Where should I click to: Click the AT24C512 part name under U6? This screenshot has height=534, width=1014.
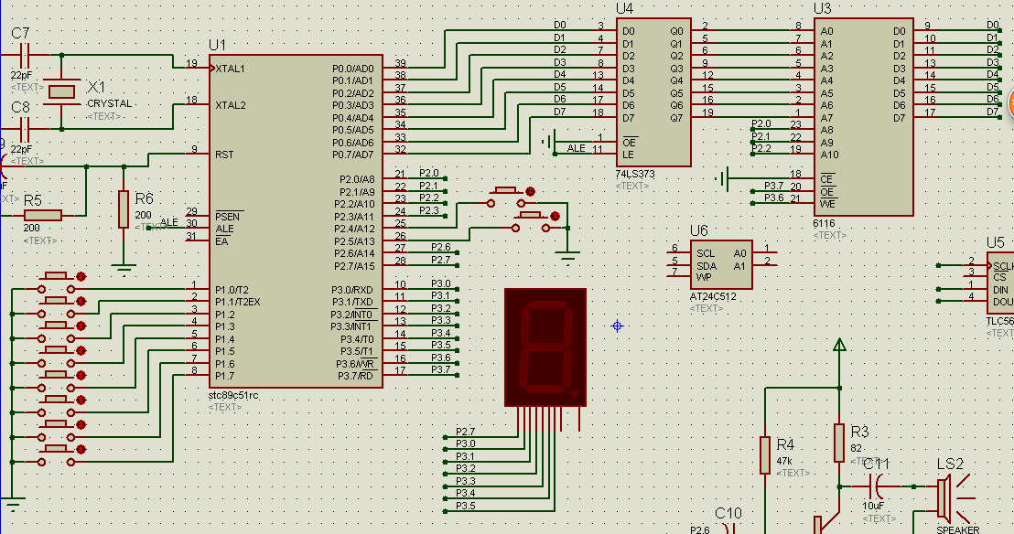click(x=713, y=297)
